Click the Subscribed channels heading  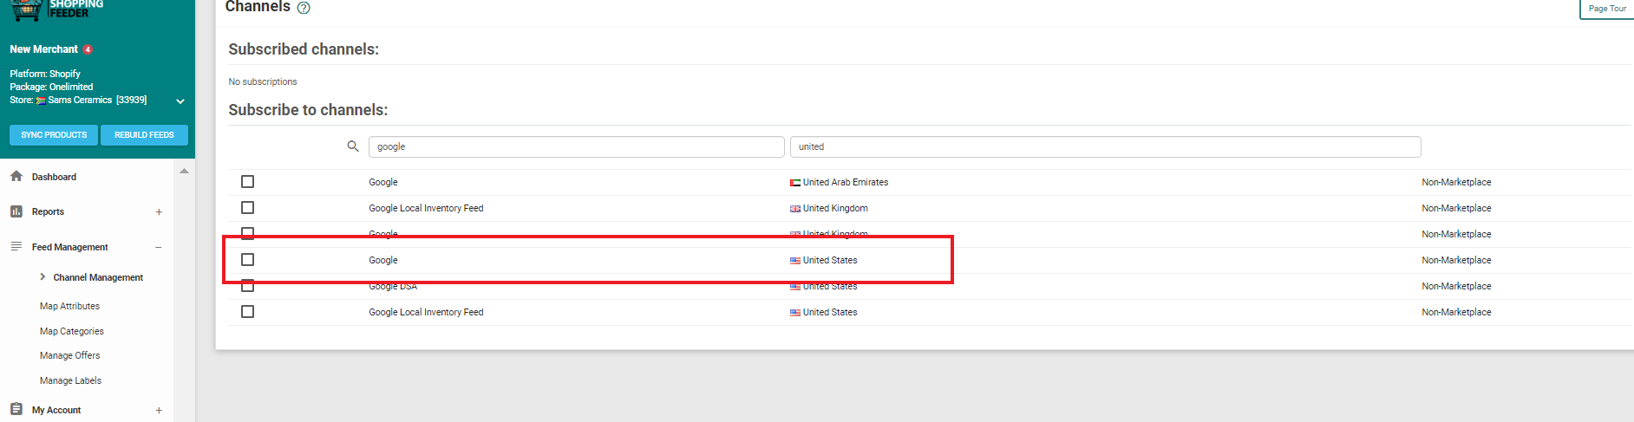coord(304,49)
